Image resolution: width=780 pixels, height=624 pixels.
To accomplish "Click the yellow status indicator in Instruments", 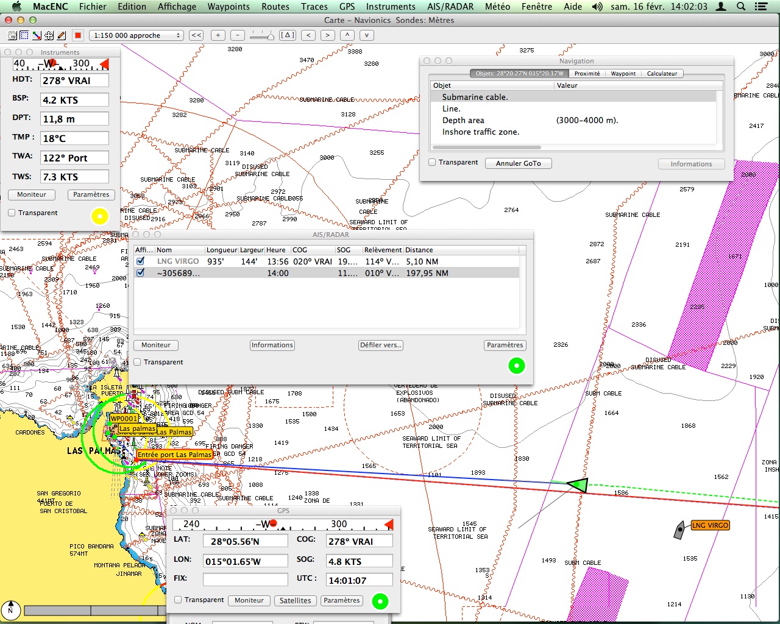I will click(99, 216).
